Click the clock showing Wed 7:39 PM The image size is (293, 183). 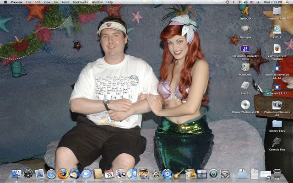tap(273, 2)
